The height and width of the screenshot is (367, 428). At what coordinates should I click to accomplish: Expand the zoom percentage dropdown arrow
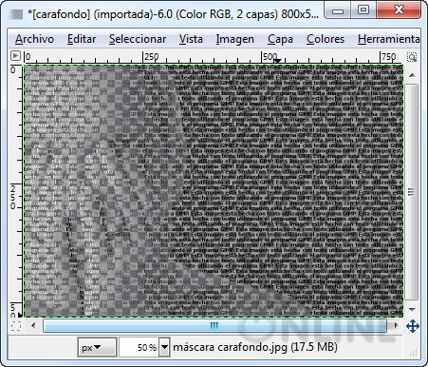pyautogui.click(x=164, y=347)
